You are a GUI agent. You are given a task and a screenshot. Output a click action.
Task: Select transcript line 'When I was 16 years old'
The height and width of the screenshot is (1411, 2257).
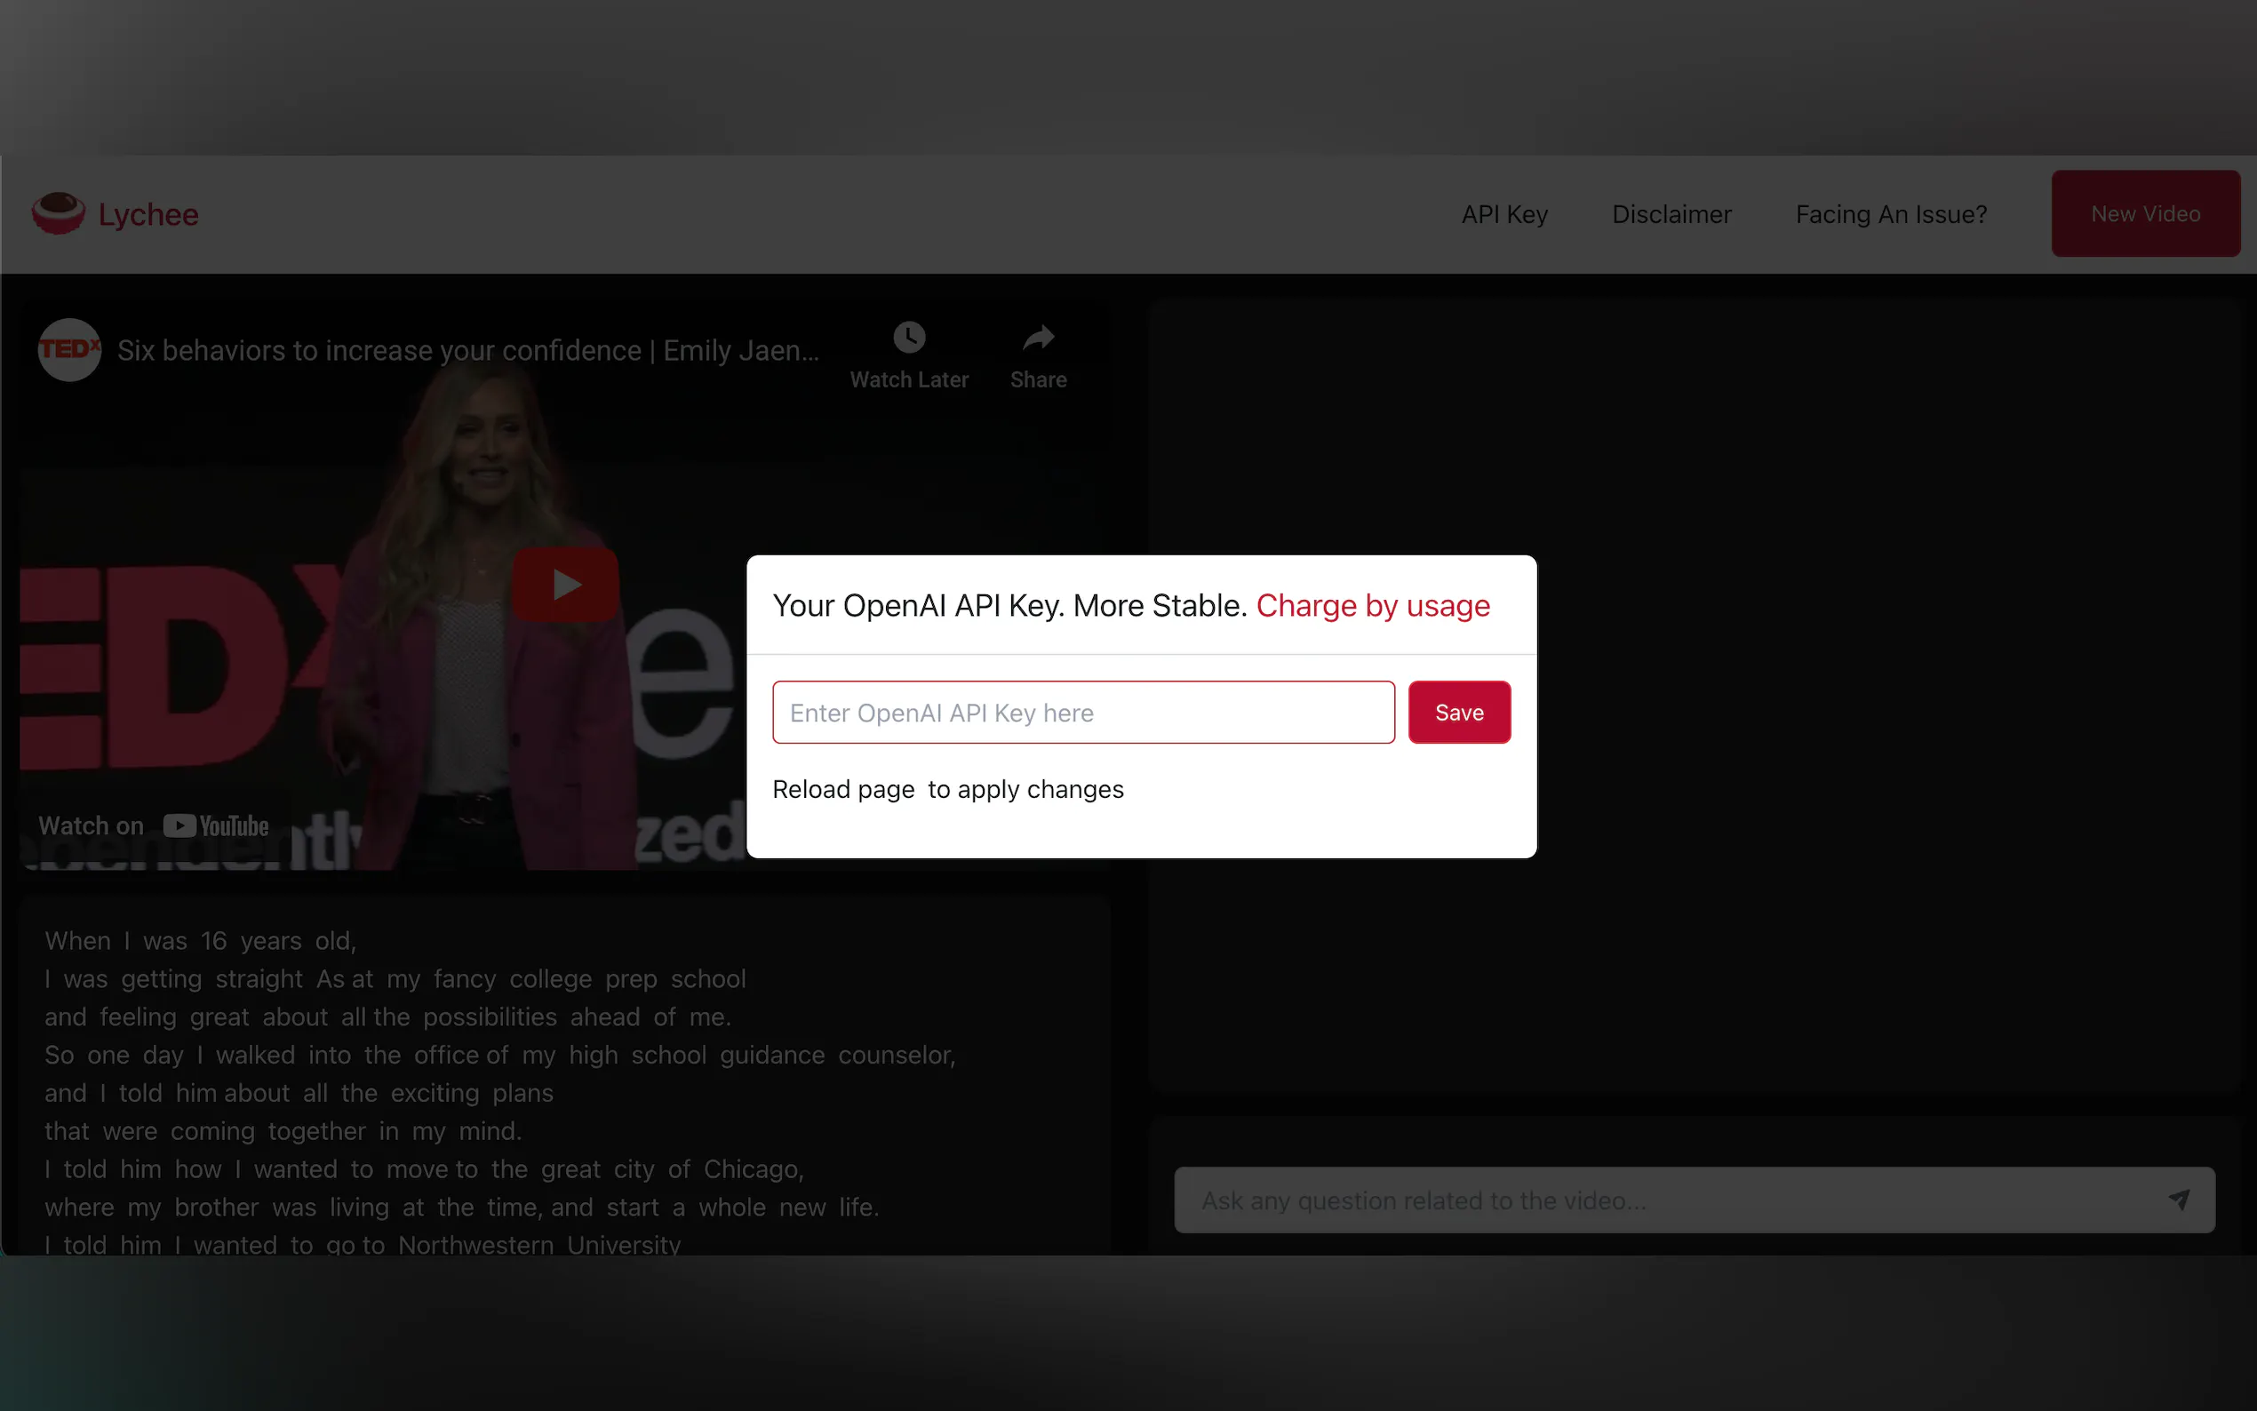[201, 941]
